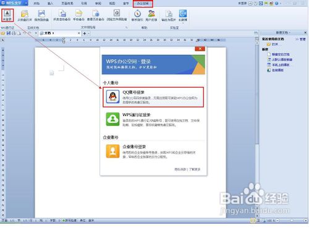Select the 文档 1 document tab

[60, 33]
